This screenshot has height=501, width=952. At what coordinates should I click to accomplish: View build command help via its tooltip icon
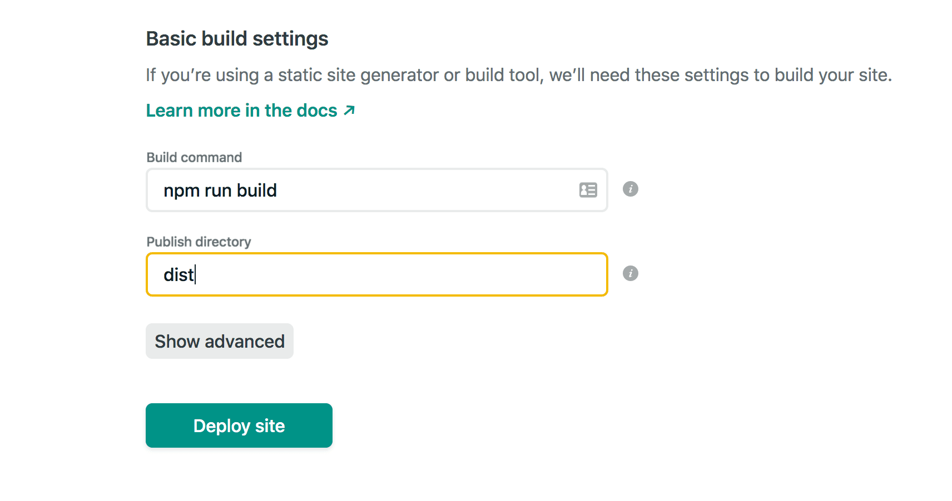(x=630, y=189)
